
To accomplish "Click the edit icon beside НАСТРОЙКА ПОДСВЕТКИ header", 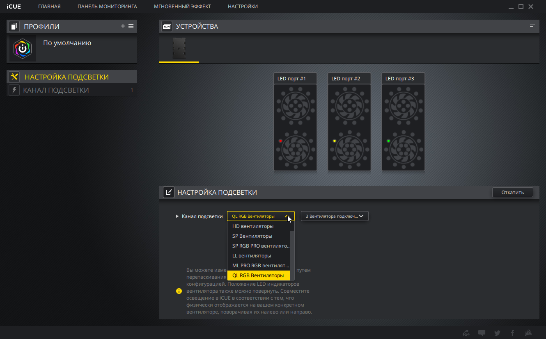I will pos(168,192).
